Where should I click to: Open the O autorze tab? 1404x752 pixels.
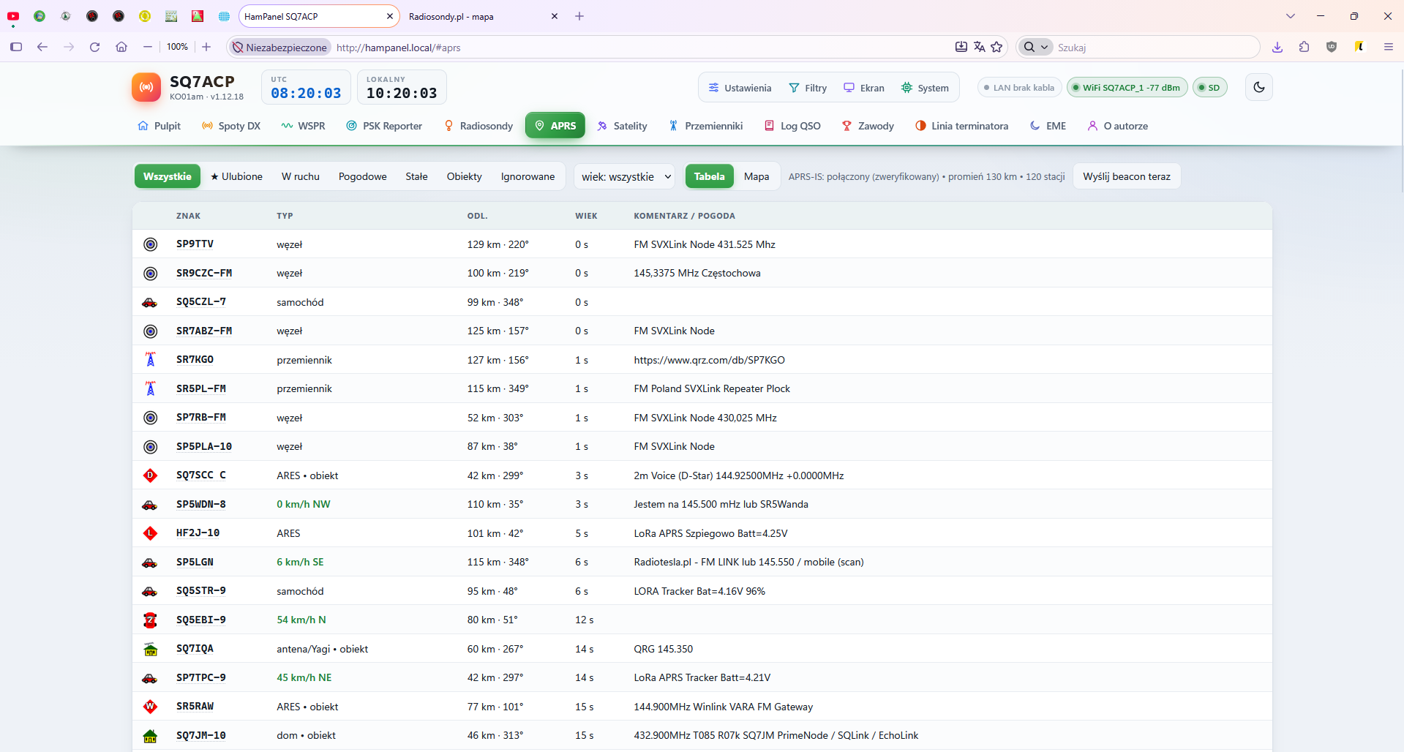[1117, 126]
